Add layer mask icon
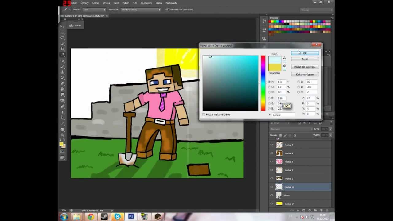 click(304, 211)
